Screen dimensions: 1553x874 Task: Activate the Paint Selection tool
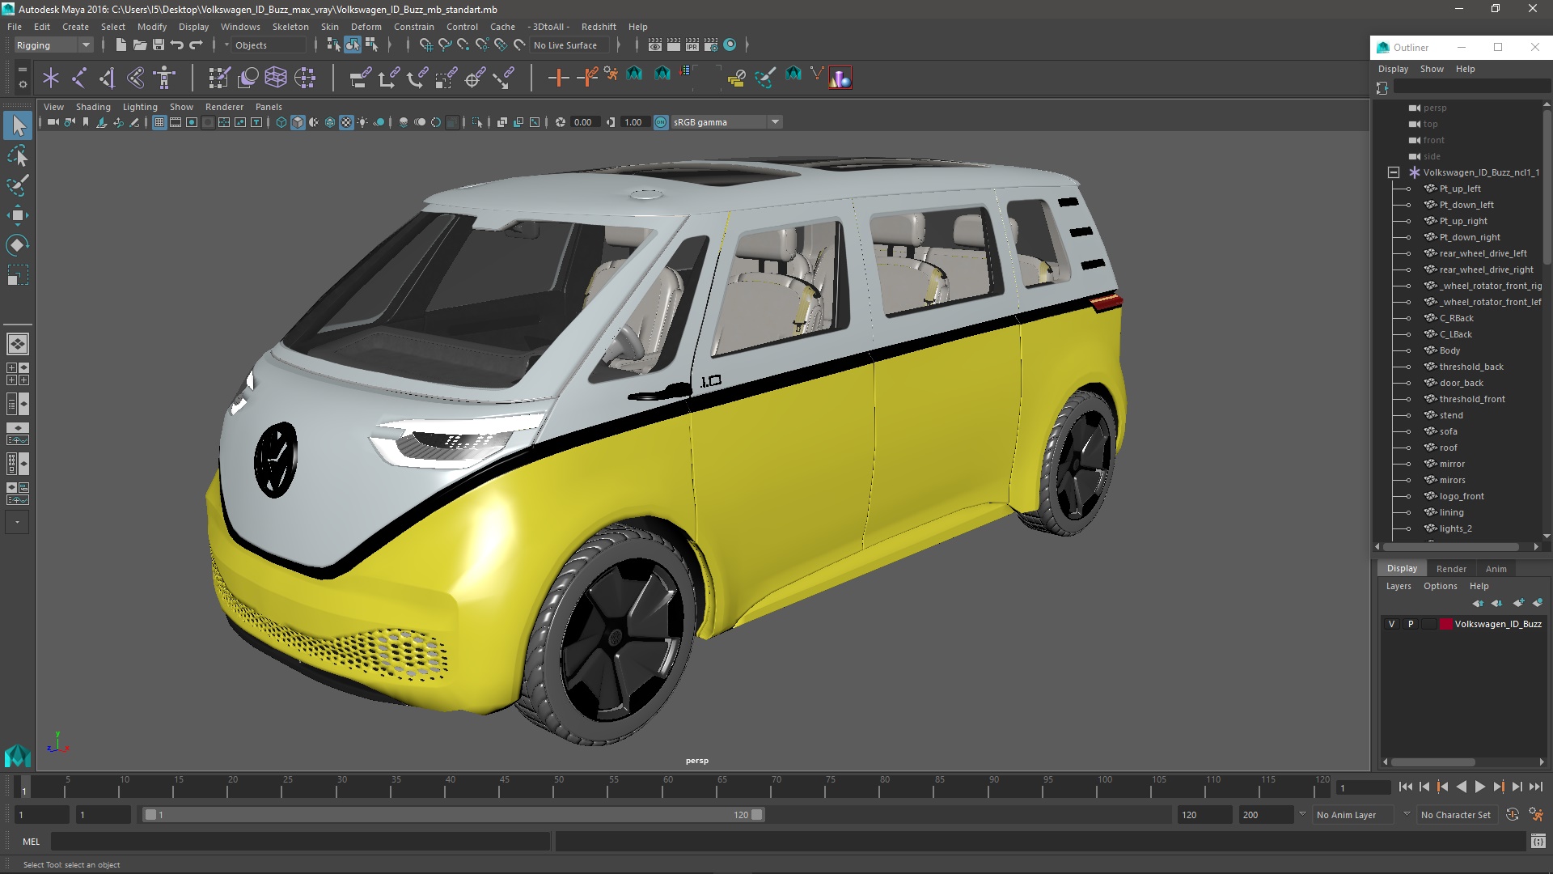click(18, 185)
